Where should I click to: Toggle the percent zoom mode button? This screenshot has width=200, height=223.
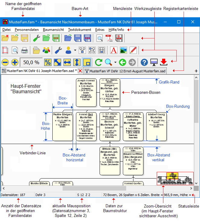(48, 62)
